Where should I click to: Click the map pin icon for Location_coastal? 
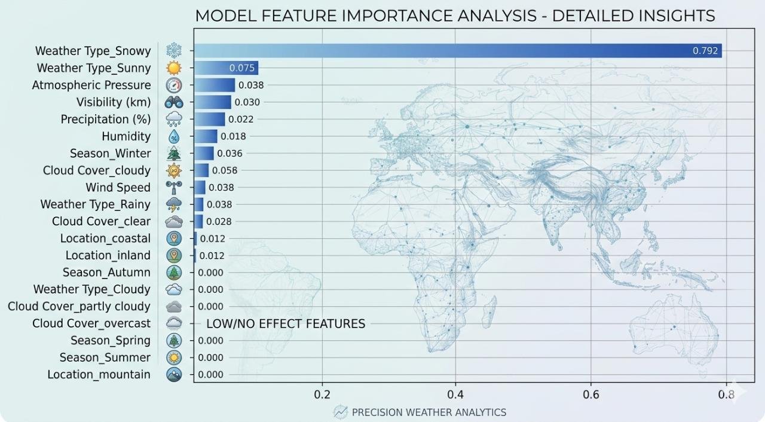click(x=174, y=238)
